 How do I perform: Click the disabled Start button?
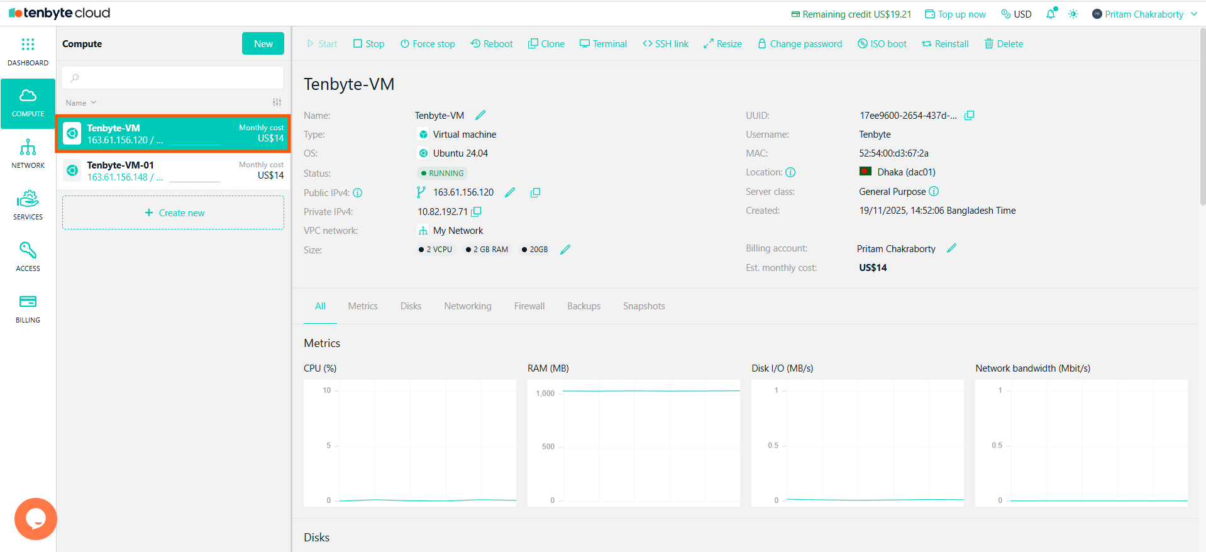coord(322,43)
